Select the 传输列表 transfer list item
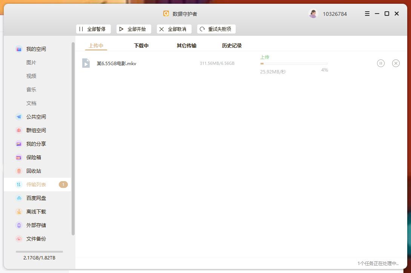411x273 pixels. pos(36,184)
